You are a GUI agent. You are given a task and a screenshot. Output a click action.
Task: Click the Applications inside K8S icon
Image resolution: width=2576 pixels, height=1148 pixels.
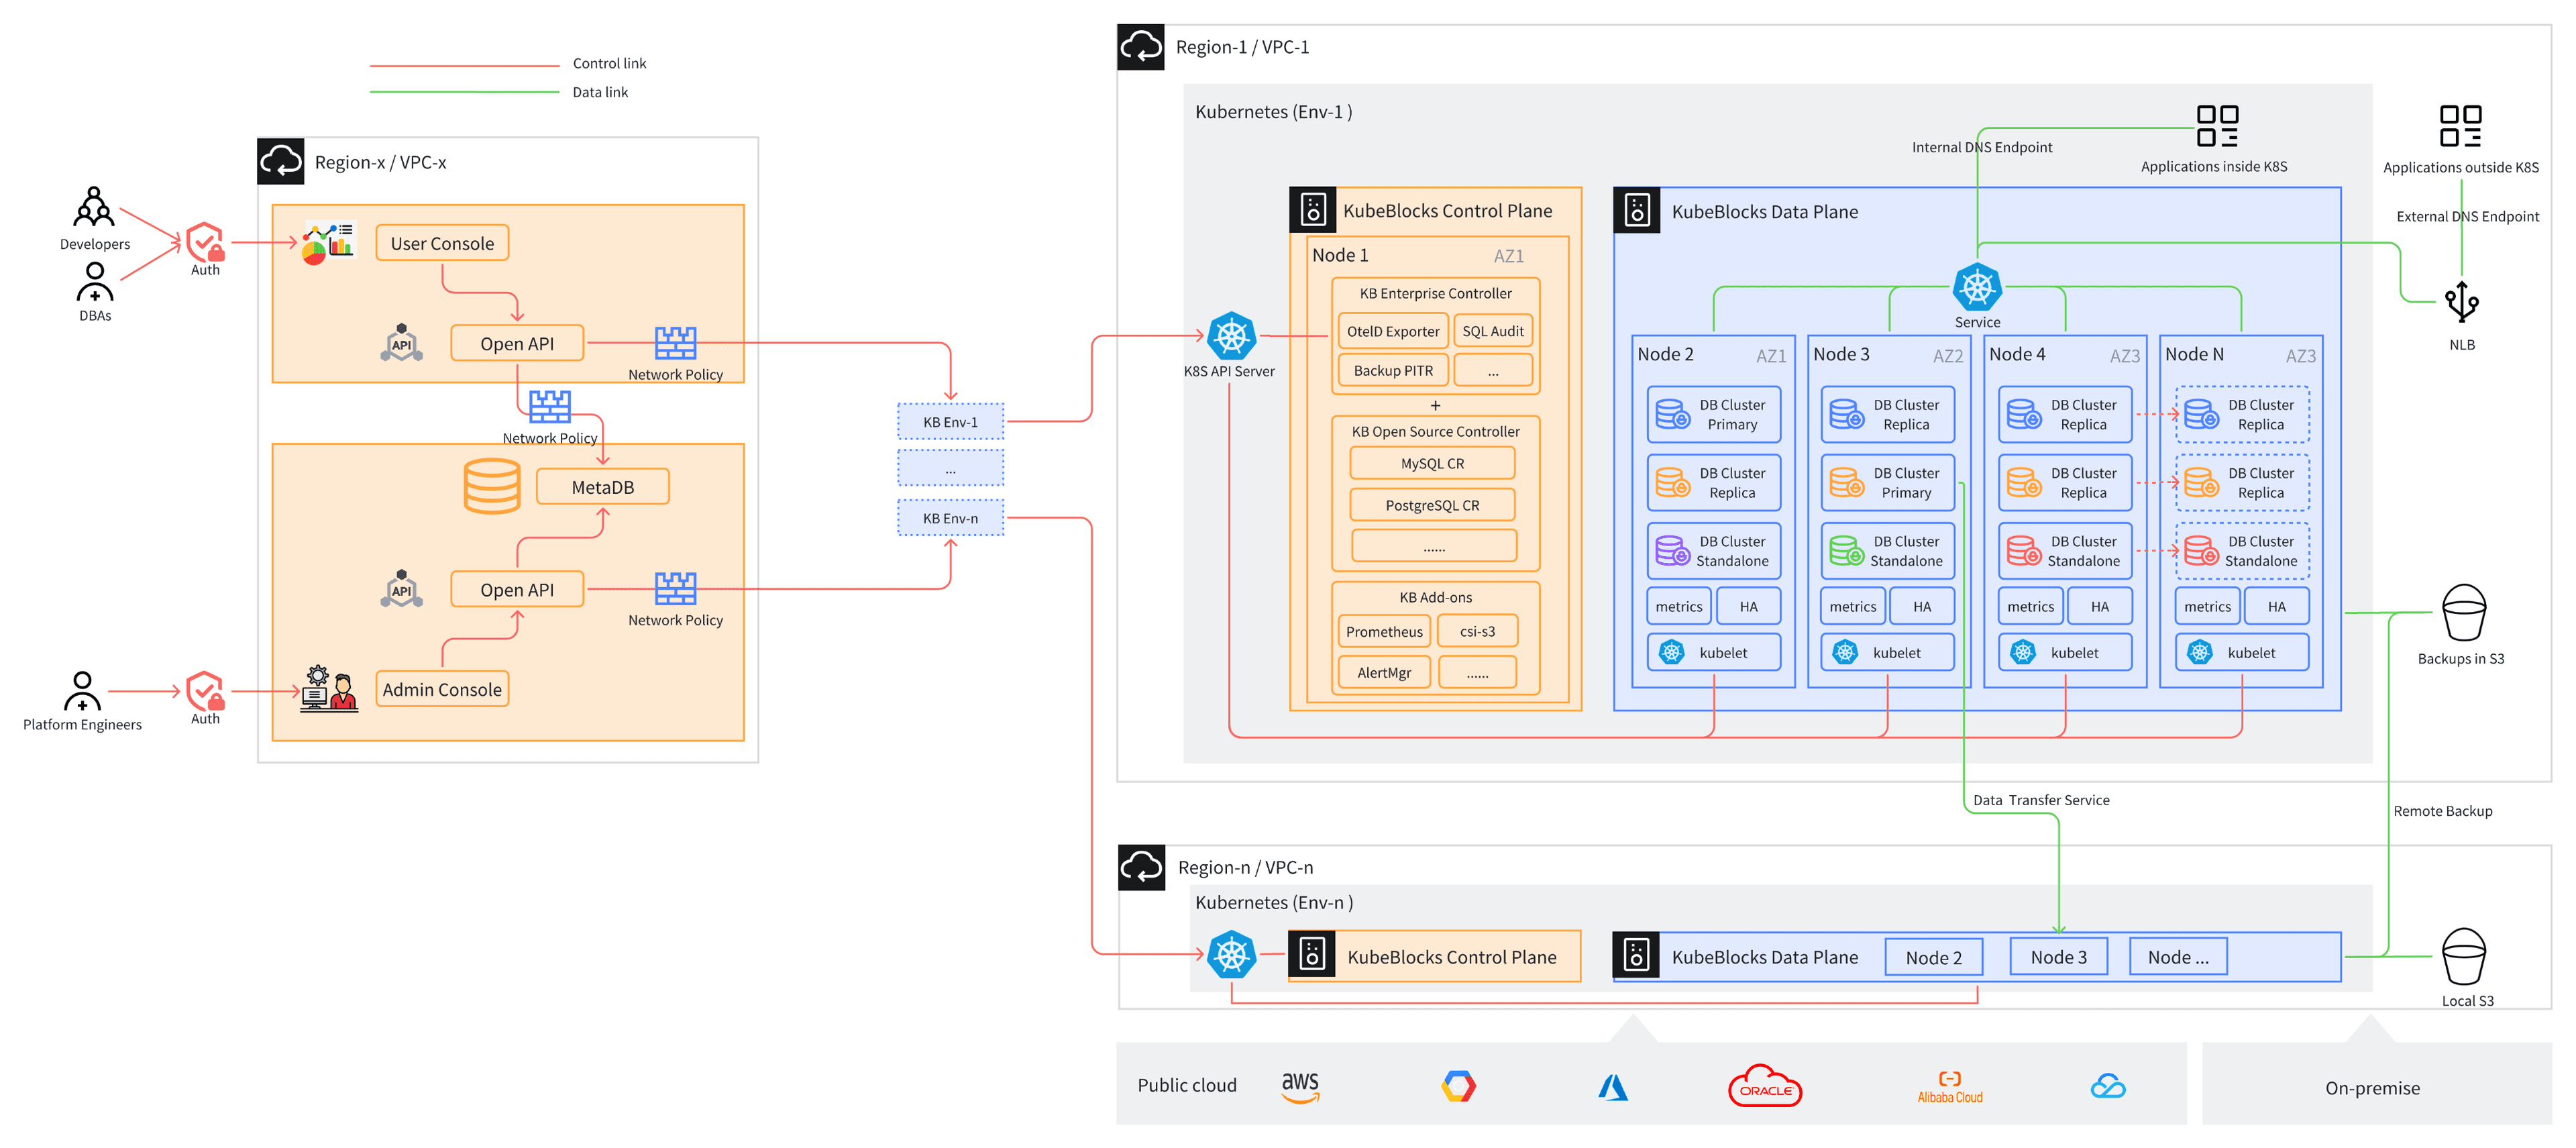point(2217,126)
